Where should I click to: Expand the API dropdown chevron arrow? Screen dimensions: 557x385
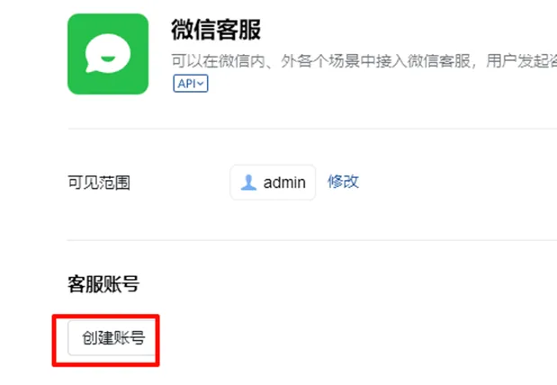pyautogui.click(x=201, y=84)
